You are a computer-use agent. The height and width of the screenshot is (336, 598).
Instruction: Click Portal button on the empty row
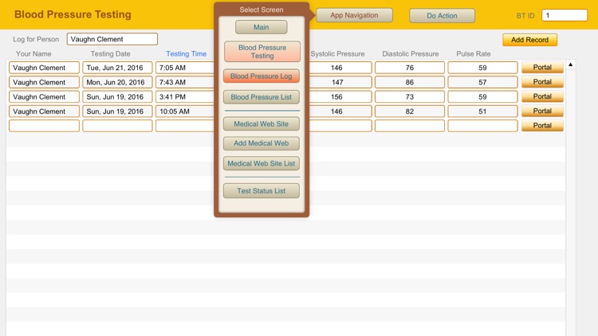[x=542, y=125]
